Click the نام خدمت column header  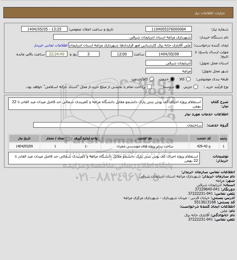point(145,138)
